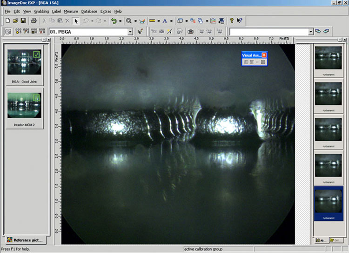Expand the '01. PBGA' dropdown list
Viewport: 349px width, 253px height.
tap(130, 32)
